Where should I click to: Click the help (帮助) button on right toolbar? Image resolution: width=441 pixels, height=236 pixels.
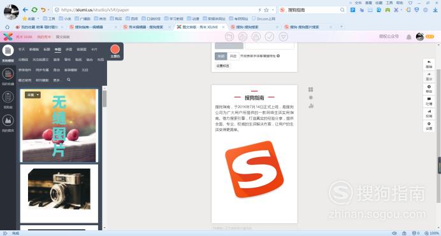click(429, 88)
